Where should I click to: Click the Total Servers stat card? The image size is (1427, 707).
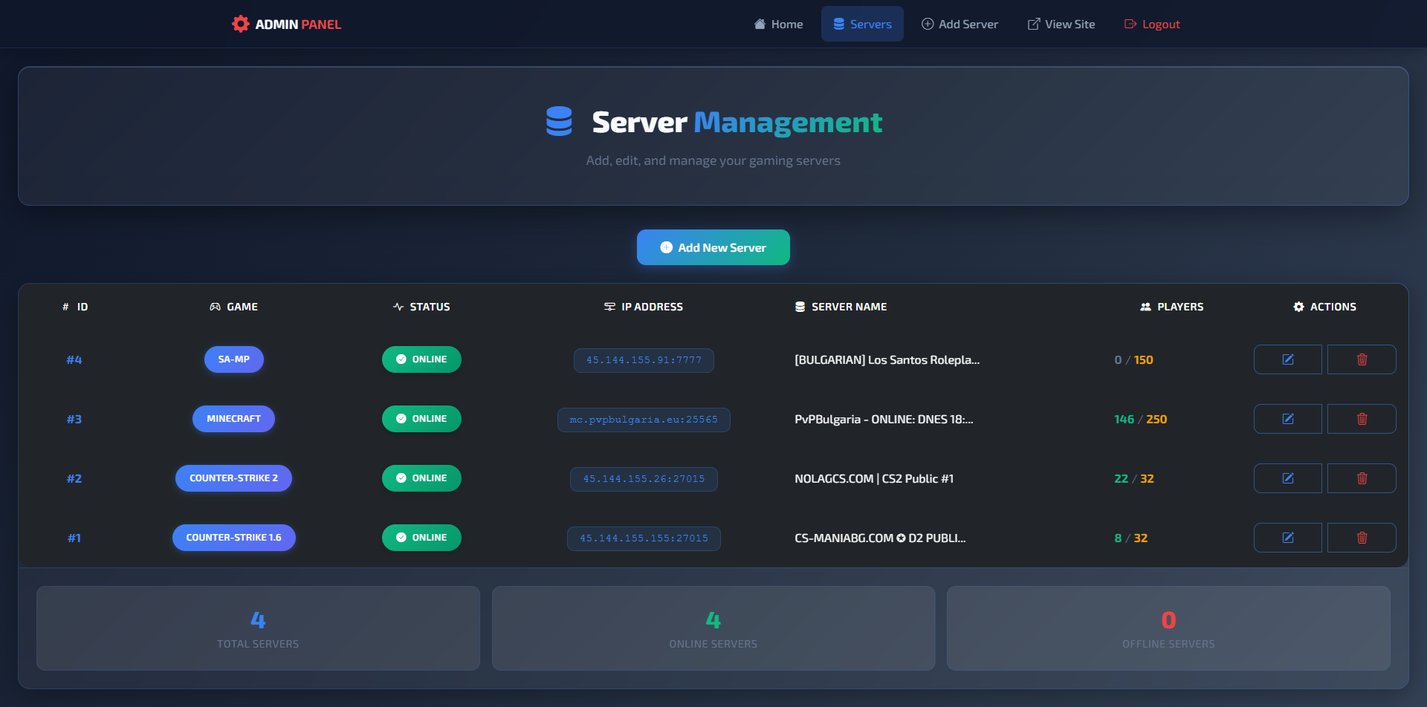coord(258,628)
